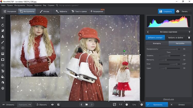Screen dimensions: 193x108
Task: Collapse the Вставка картинки panel chevron
Action: click(x=148, y=32)
